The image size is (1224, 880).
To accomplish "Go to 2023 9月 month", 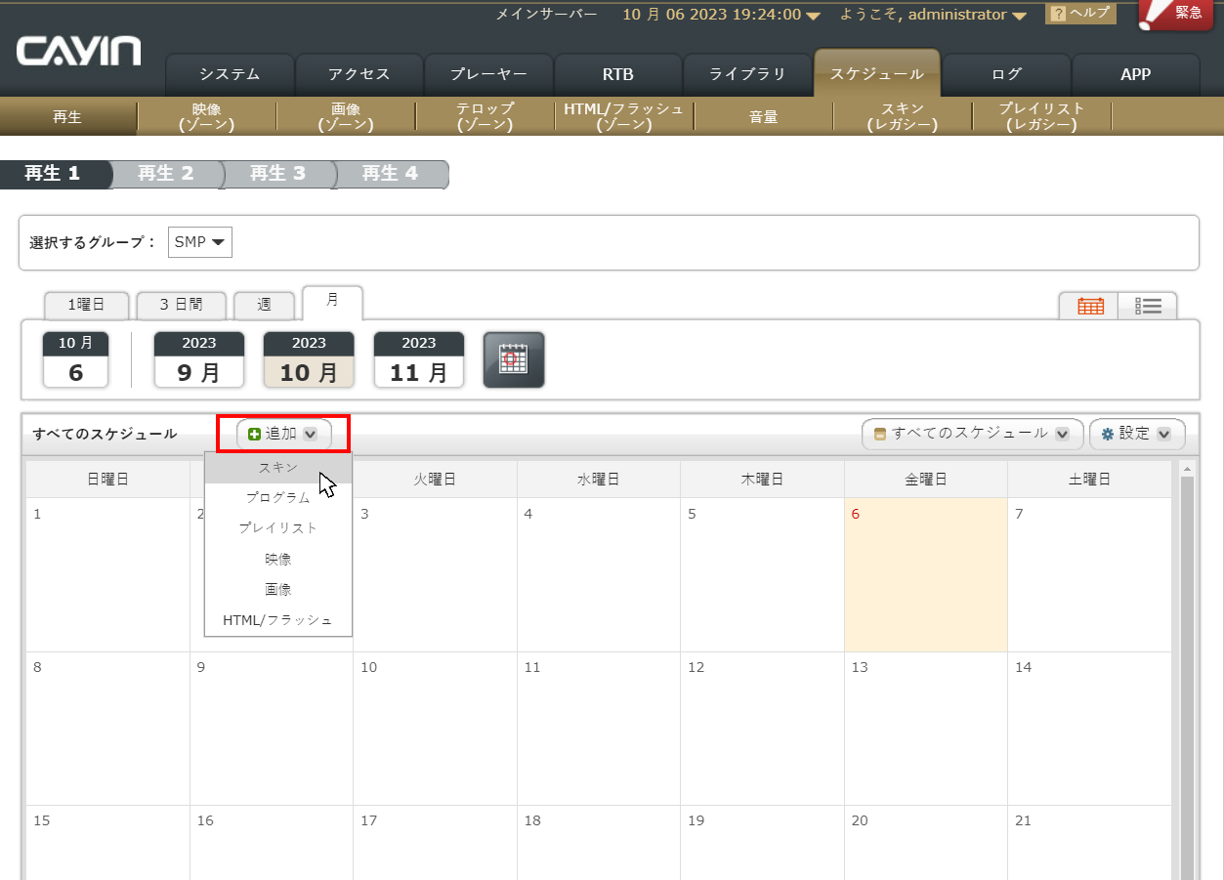I will (198, 359).
